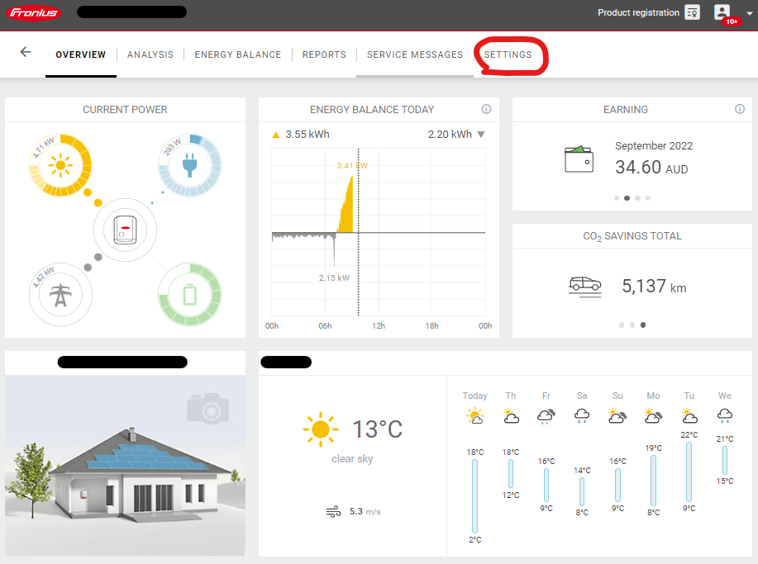758x564 pixels.
Task: Select the first Earning carousel dot
Action: pyautogui.click(x=617, y=198)
